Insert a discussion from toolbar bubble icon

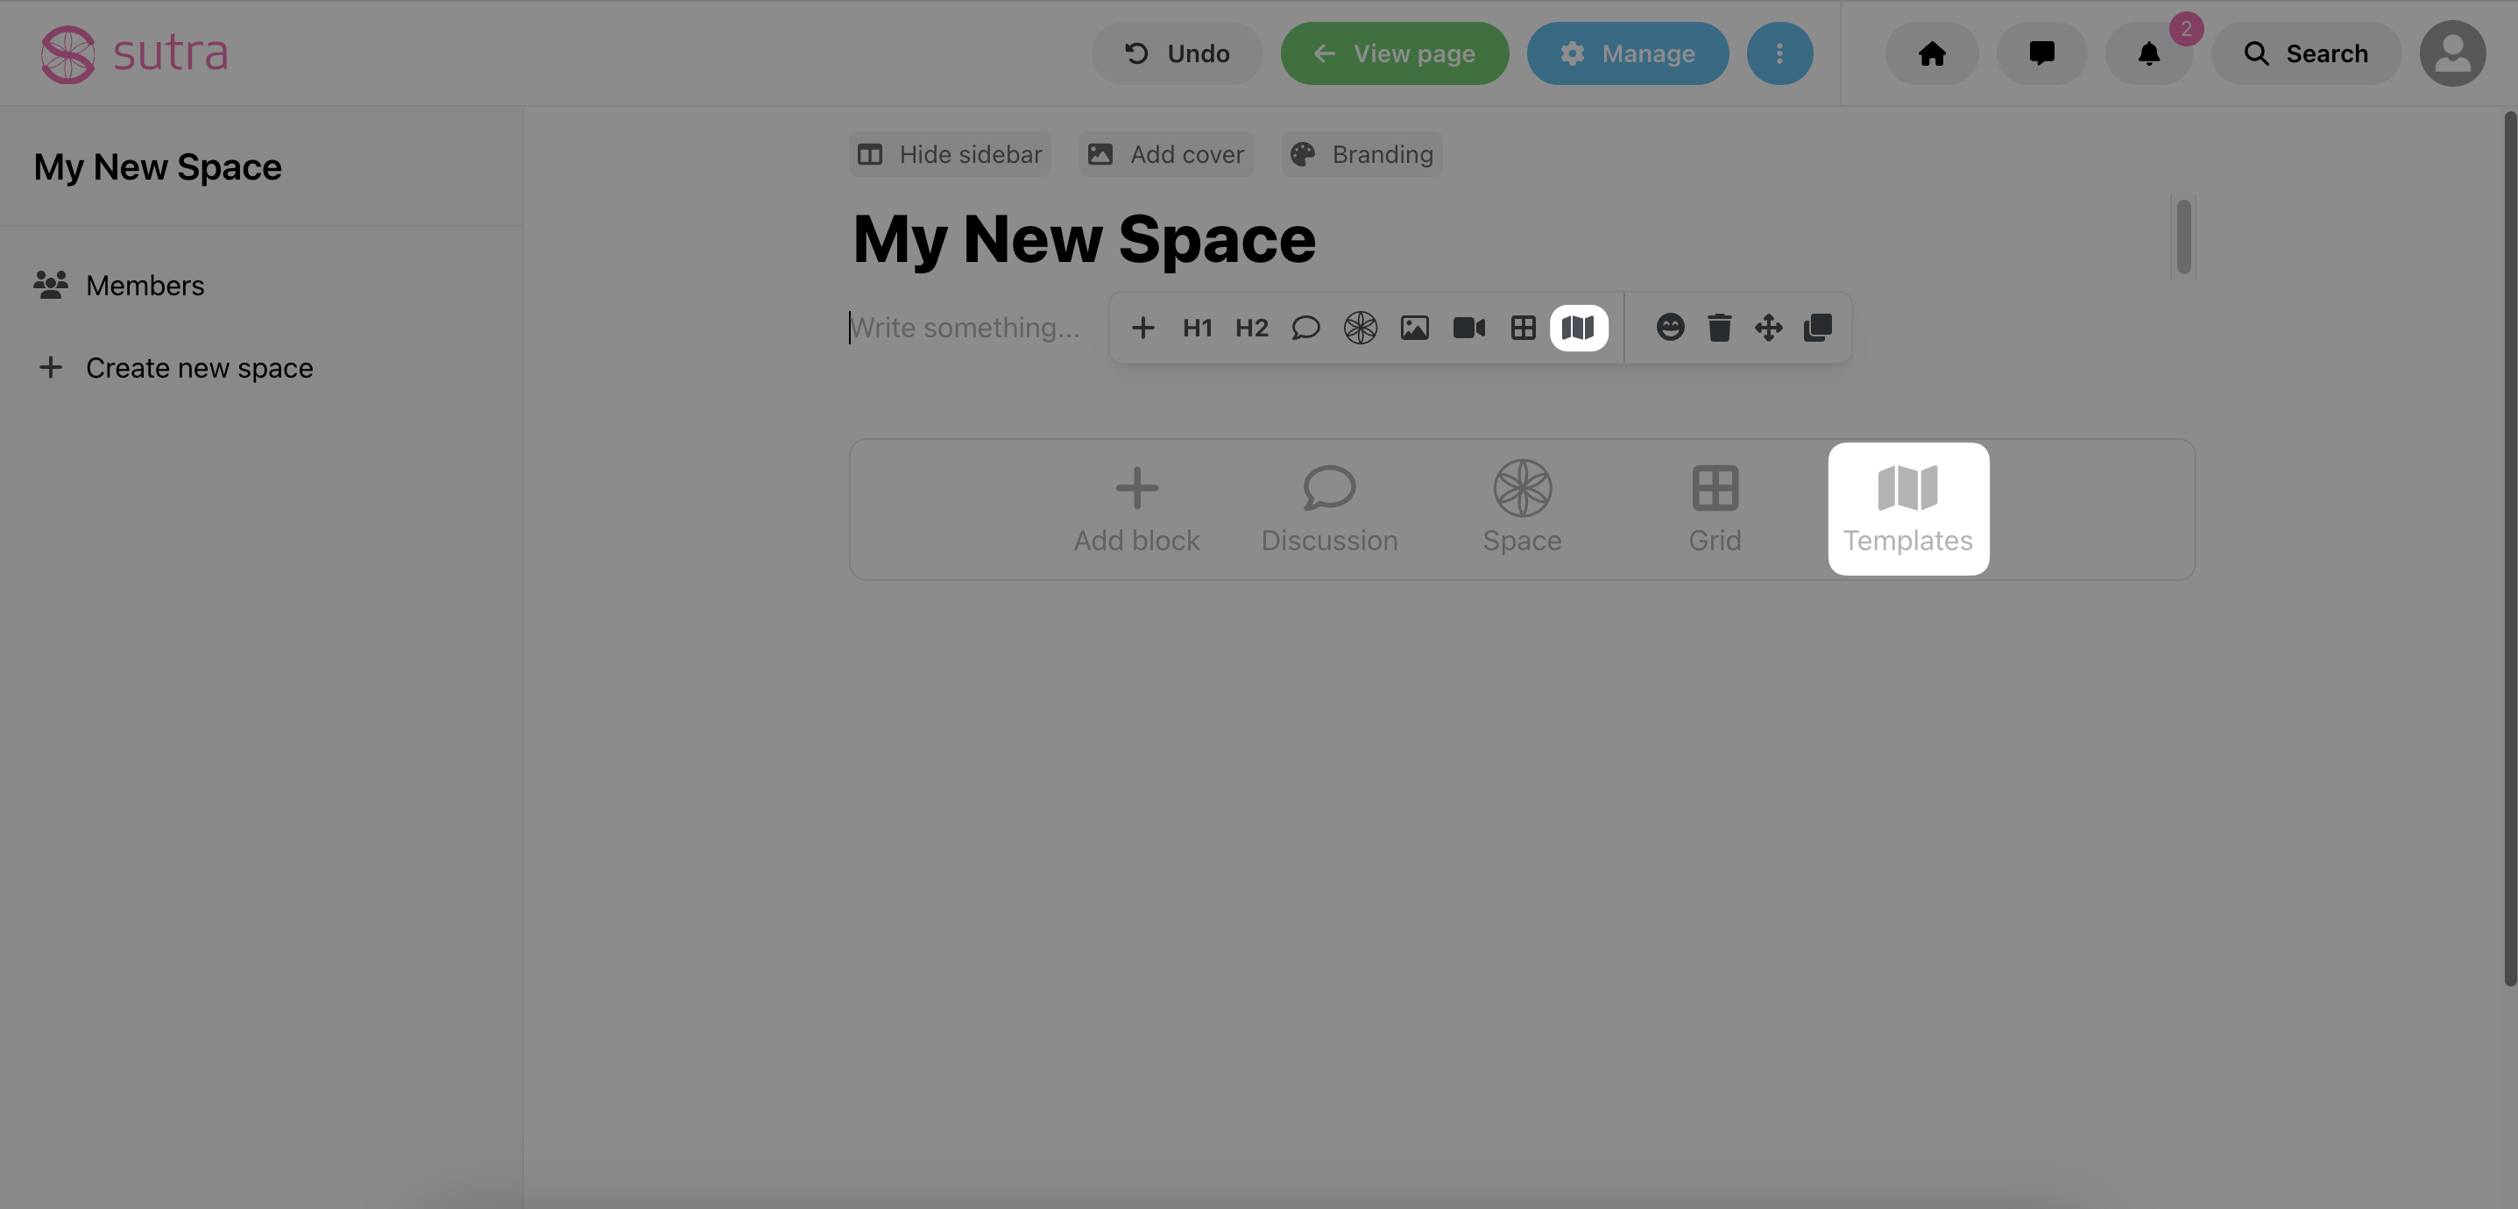(x=1306, y=328)
